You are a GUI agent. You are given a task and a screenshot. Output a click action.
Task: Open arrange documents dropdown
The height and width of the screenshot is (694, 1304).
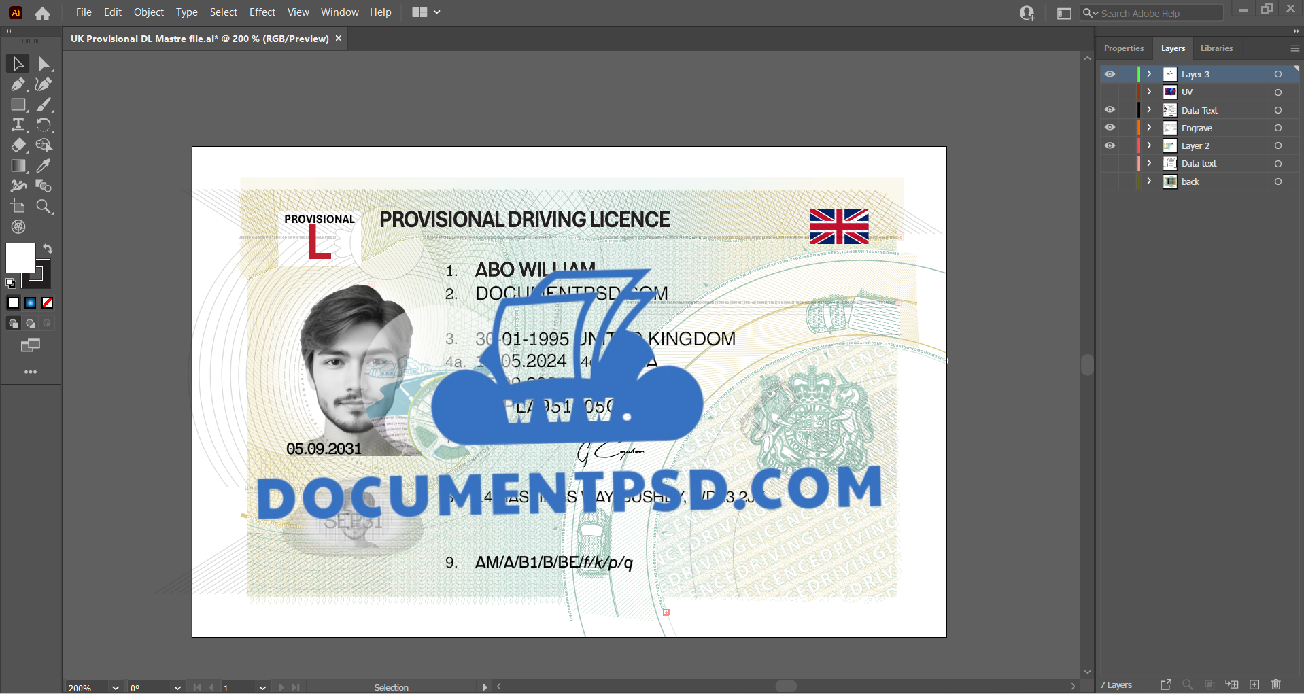427,12
